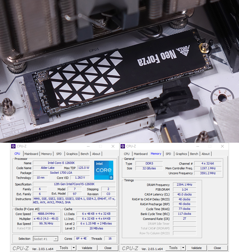Click Mem Controller Freq. value '1197.1 MHz'
This screenshot has width=239, height=252.
[208, 168]
